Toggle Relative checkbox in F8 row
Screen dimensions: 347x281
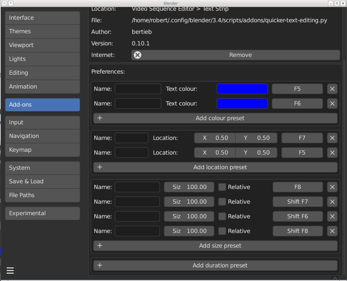tap(222, 187)
